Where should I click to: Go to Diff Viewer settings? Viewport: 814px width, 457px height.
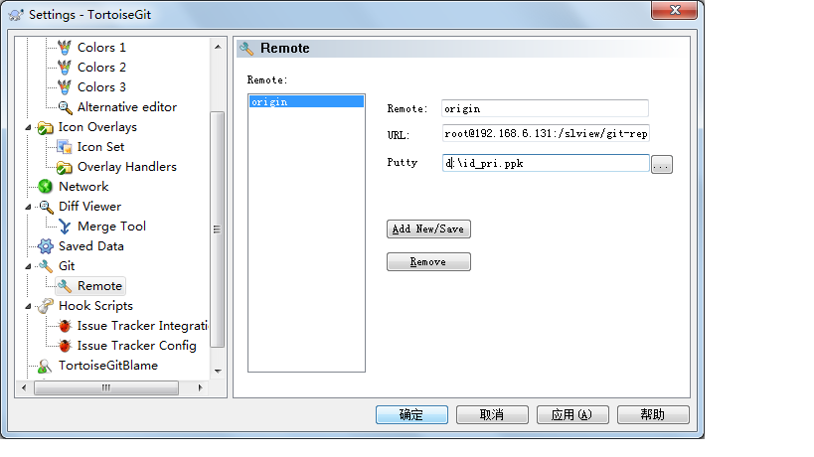89,207
